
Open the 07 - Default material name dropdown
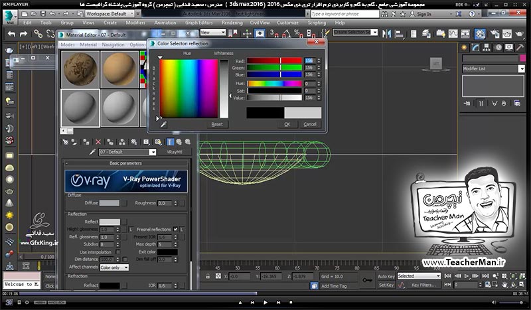click(127, 152)
